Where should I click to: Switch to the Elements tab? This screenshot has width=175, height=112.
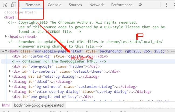click(33, 5)
